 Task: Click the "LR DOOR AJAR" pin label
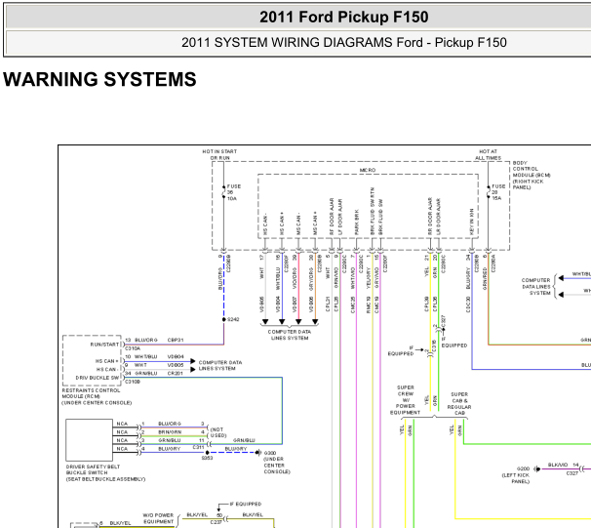[438, 217]
